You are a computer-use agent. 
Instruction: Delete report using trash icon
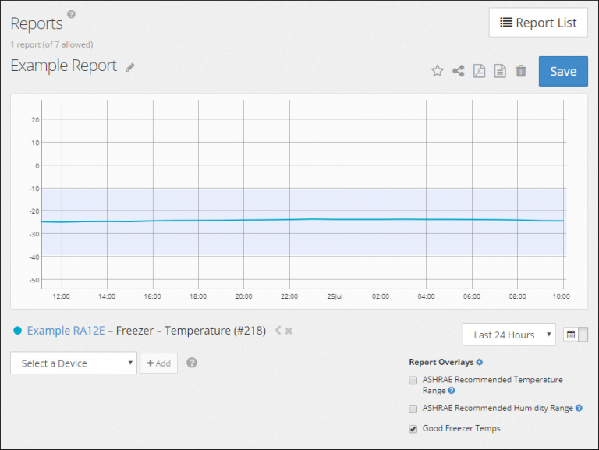pyautogui.click(x=521, y=71)
